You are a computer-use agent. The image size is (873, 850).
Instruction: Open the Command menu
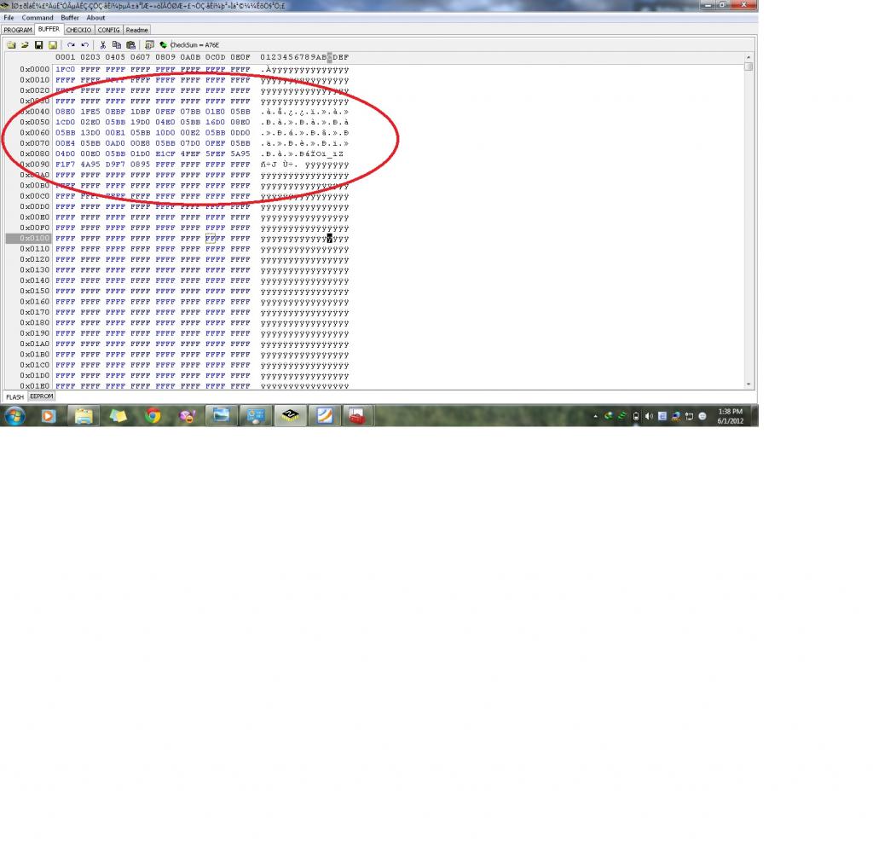coord(38,18)
